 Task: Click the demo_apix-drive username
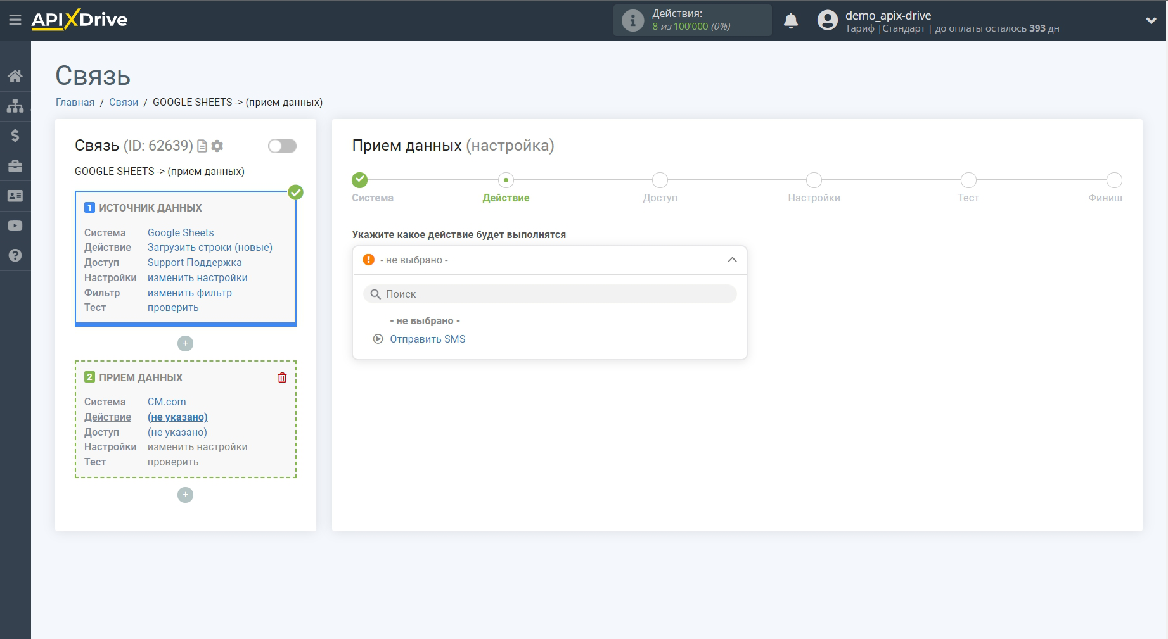click(x=888, y=15)
